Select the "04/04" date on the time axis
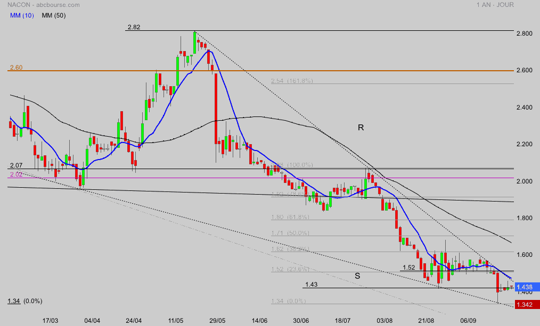540x326 pixels. (x=92, y=321)
